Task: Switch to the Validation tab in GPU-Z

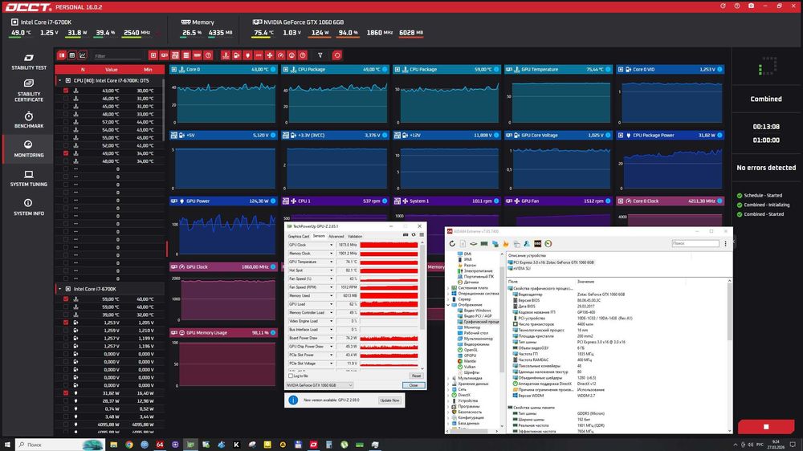Action: pos(355,237)
